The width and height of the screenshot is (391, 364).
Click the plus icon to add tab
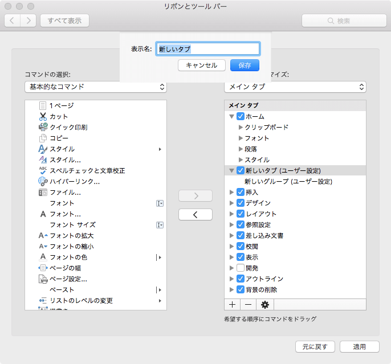click(x=233, y=305)
